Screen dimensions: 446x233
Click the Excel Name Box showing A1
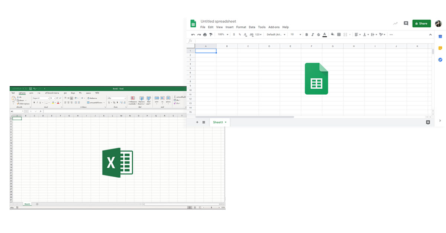(x=17, y=111)
